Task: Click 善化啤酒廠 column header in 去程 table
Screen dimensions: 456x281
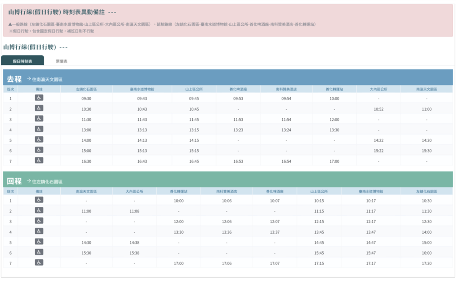Action: 238,89
